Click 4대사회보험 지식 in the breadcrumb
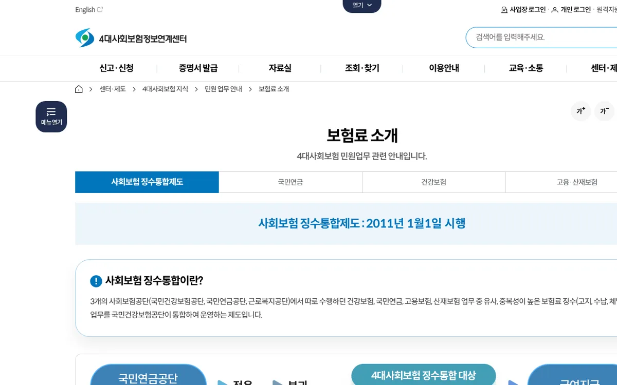Viewport: 617px width, 385px height. click(165, 89)
